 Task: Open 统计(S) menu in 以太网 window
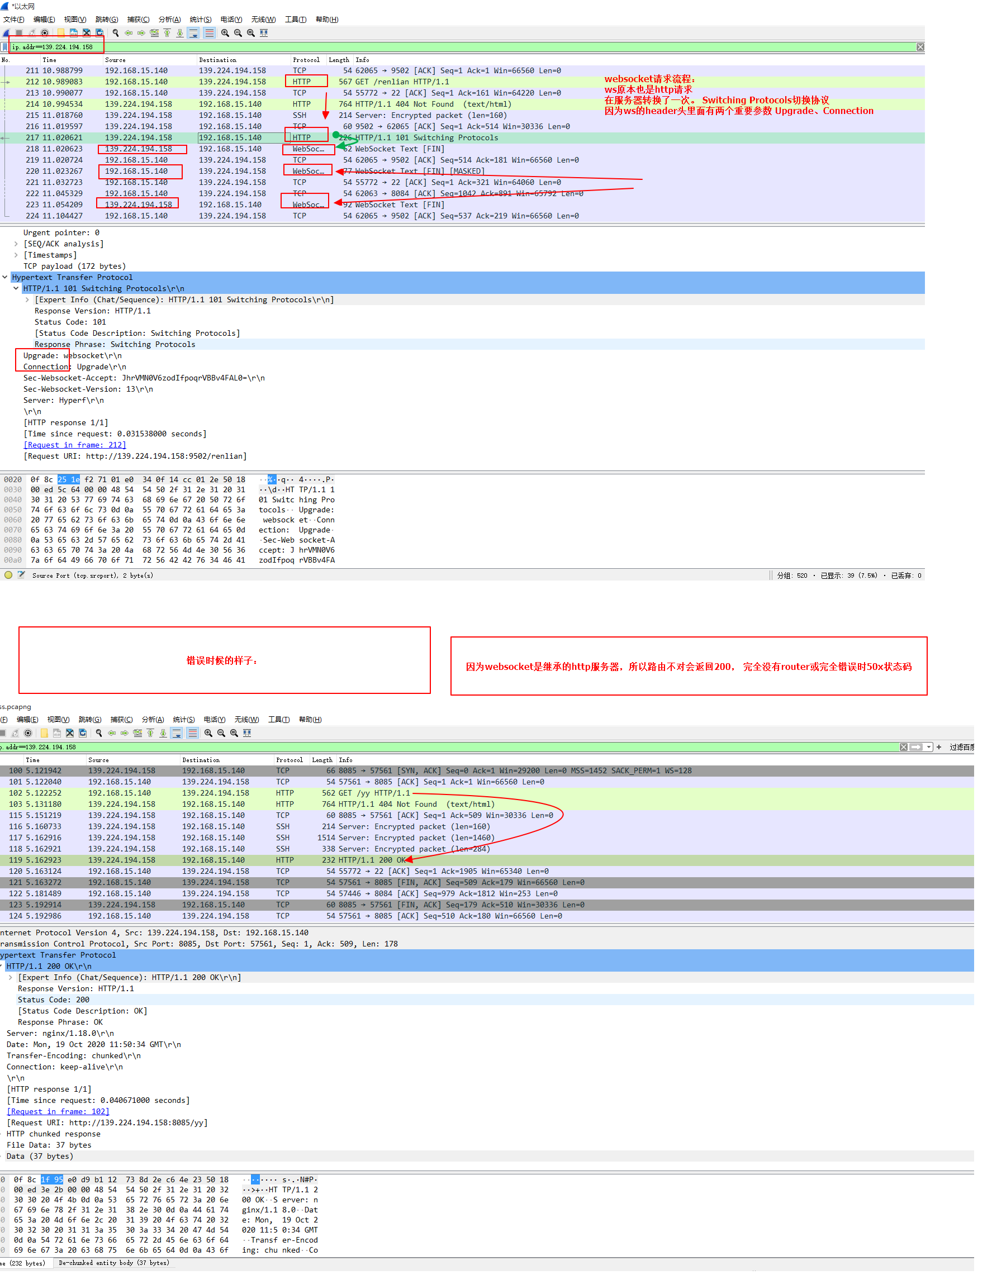point(201,19)
